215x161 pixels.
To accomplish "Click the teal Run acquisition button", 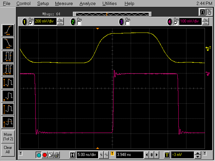I will click(39, 155).
